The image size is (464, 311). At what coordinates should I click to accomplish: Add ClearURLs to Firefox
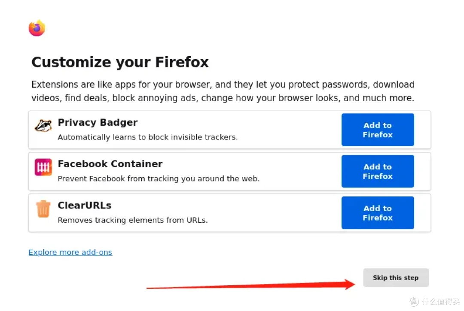pos(378,213)
